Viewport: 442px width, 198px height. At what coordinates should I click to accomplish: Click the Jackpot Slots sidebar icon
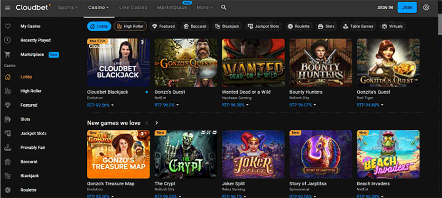pyautogui.click(x=7, y=134)
